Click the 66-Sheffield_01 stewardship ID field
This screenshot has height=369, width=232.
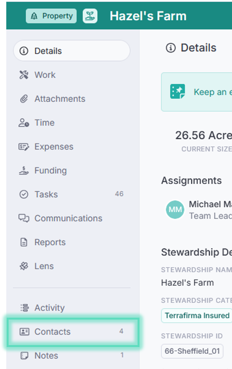pyautogui.click(x=192, y=351)
